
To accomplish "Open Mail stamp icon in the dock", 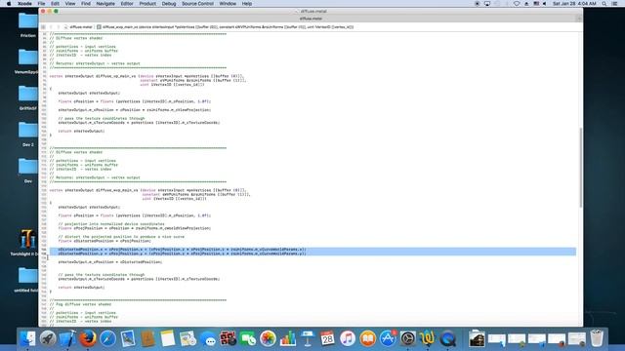I will [x=128, y=338].
